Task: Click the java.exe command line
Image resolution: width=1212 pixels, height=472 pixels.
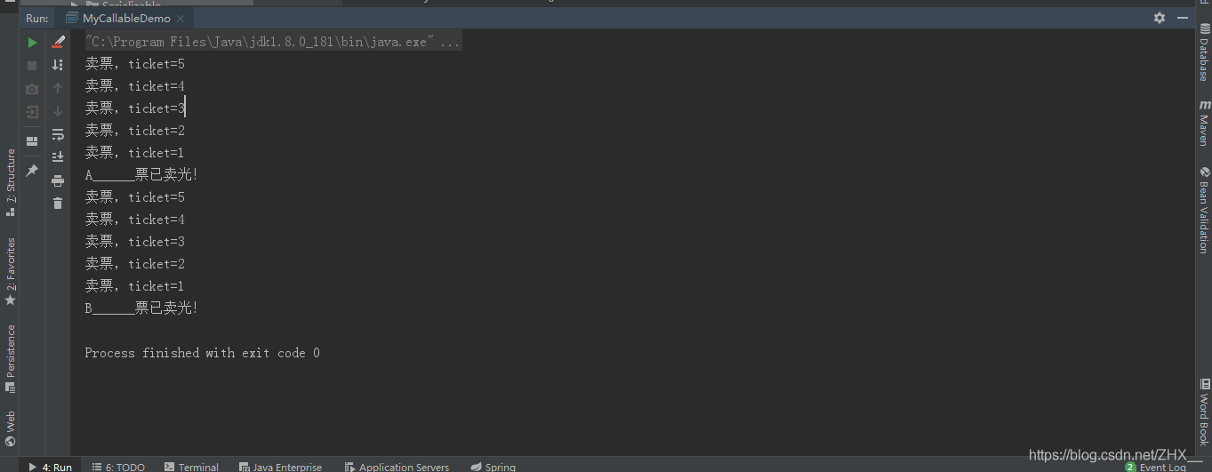Action: [273, 42]
